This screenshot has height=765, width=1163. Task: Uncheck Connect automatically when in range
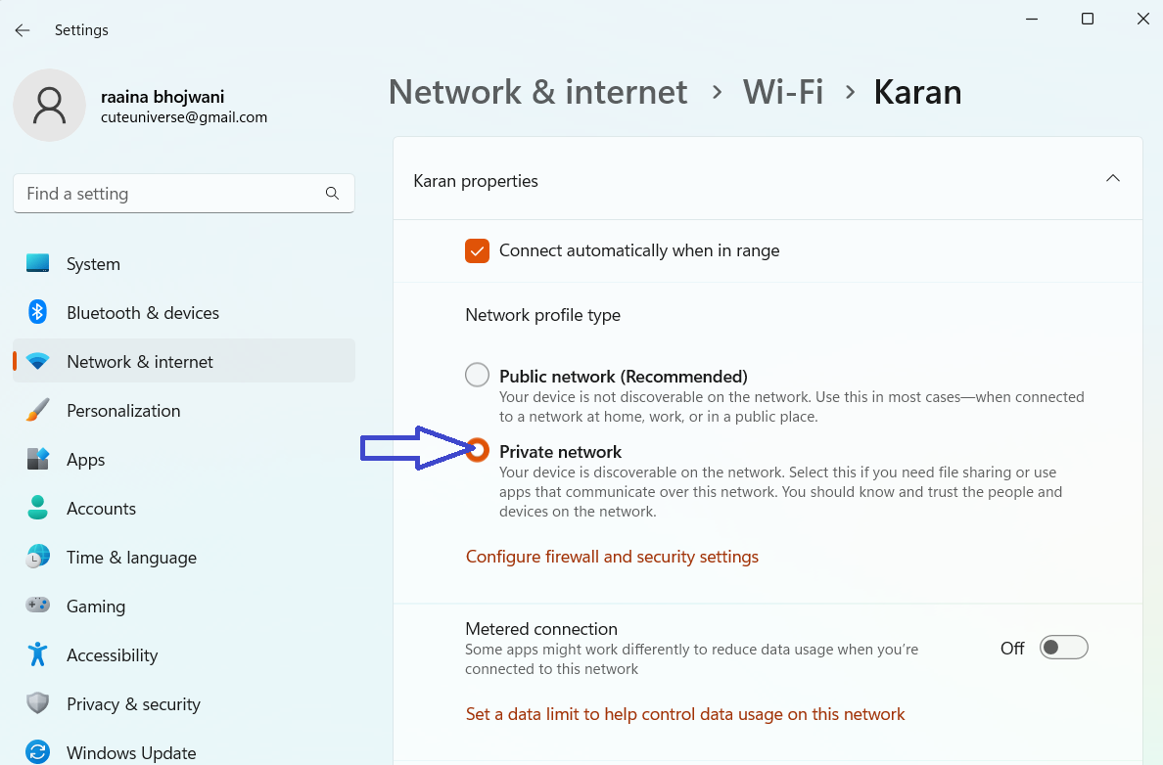(477, 250)
